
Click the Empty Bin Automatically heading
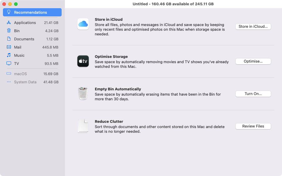[x=118, y=89]
